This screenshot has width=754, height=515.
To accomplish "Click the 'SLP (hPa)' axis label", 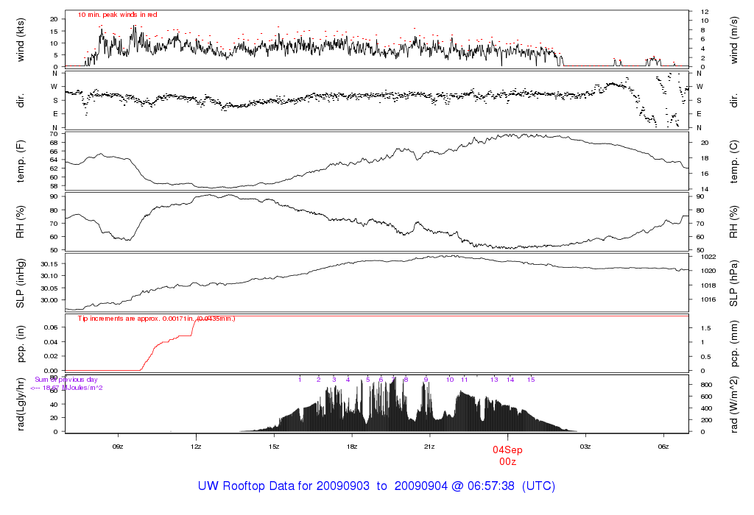I will [x=734, y=283].
